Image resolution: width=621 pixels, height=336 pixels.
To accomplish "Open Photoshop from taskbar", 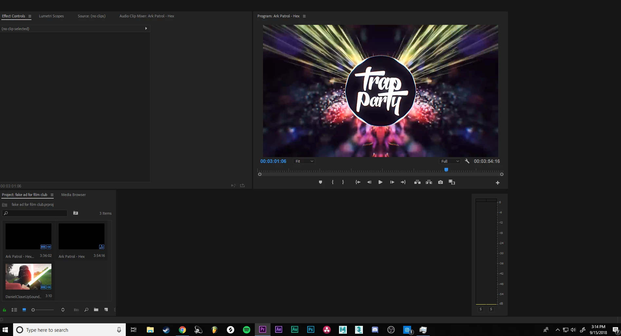I will [311, 329].
